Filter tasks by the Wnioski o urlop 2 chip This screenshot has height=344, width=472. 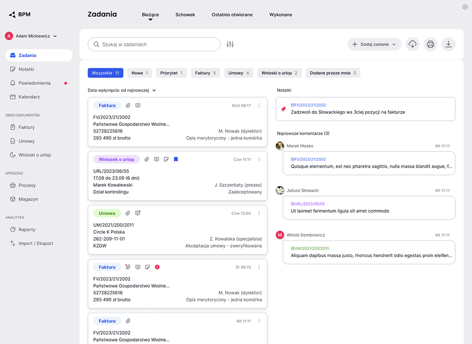(x=279, y=73)
